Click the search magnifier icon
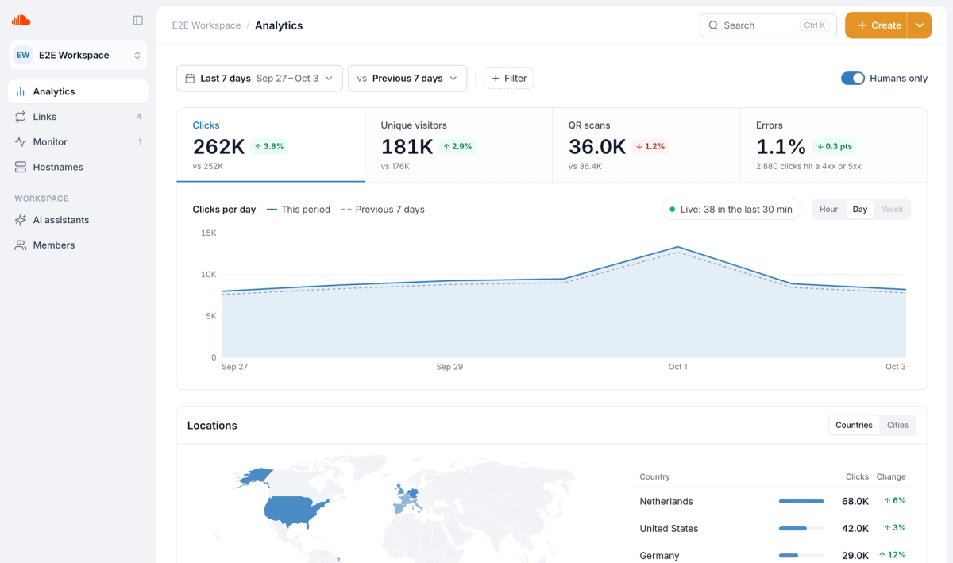 click(x=713, y=25)
